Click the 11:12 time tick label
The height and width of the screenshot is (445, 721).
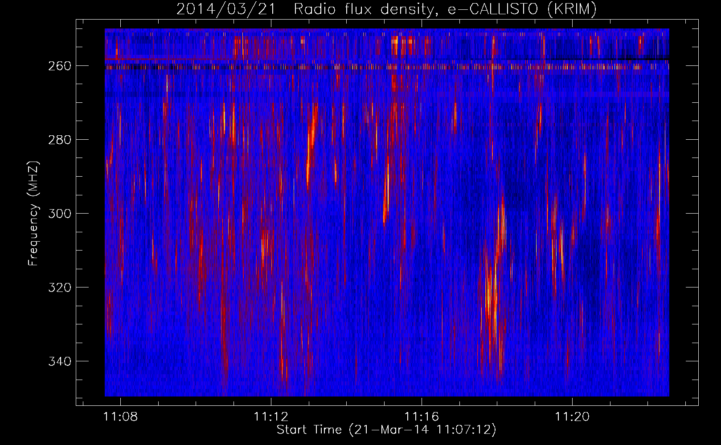pyautogui.click(x=271, y=417)
